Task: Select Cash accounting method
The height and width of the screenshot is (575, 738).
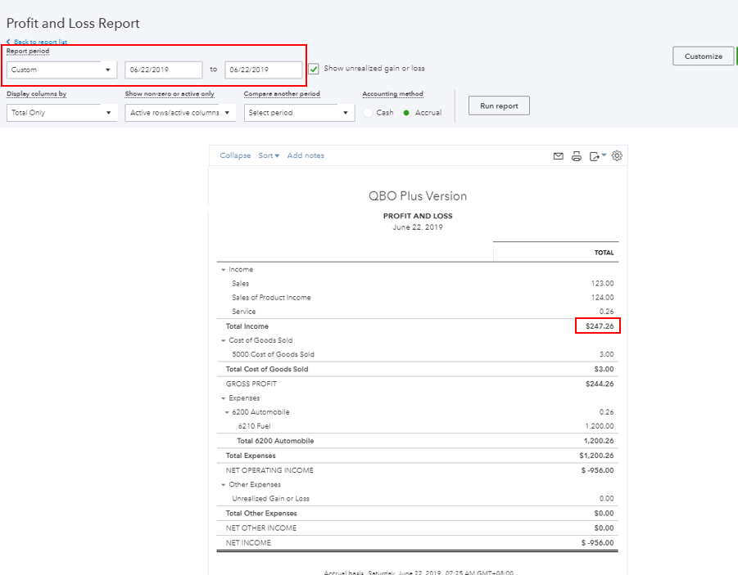Action: point(368,113)
